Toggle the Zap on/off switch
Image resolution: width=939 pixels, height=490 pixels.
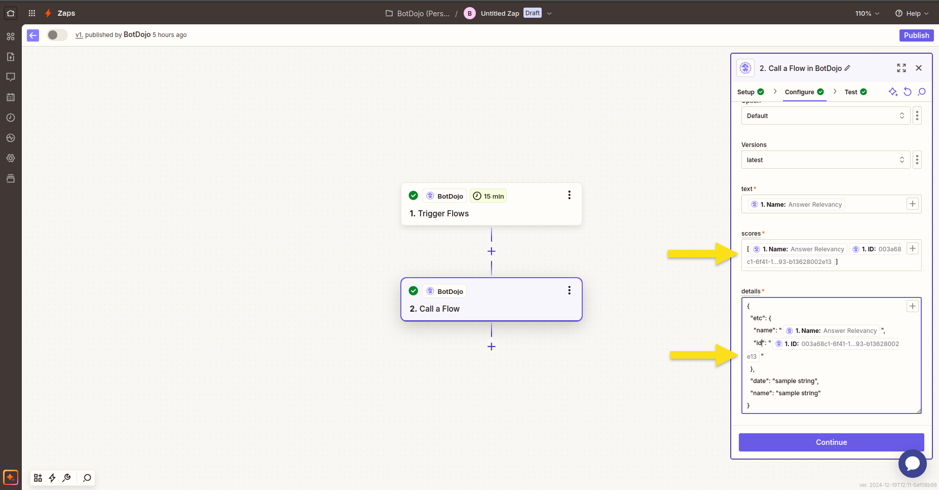click(x=57, y=35)
